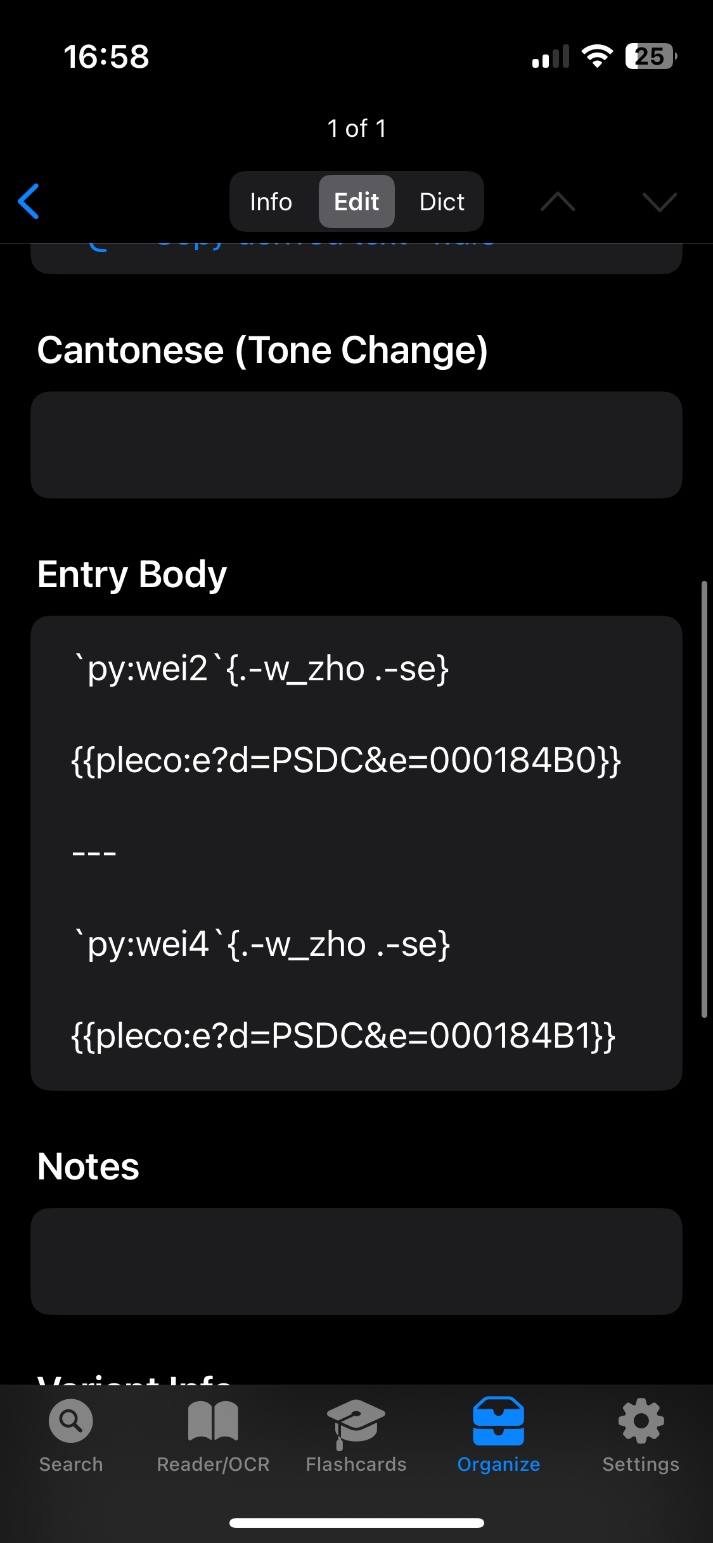
Task: Tap the Notes text field
Action: pyautogui.click(x=356, y=1261)
